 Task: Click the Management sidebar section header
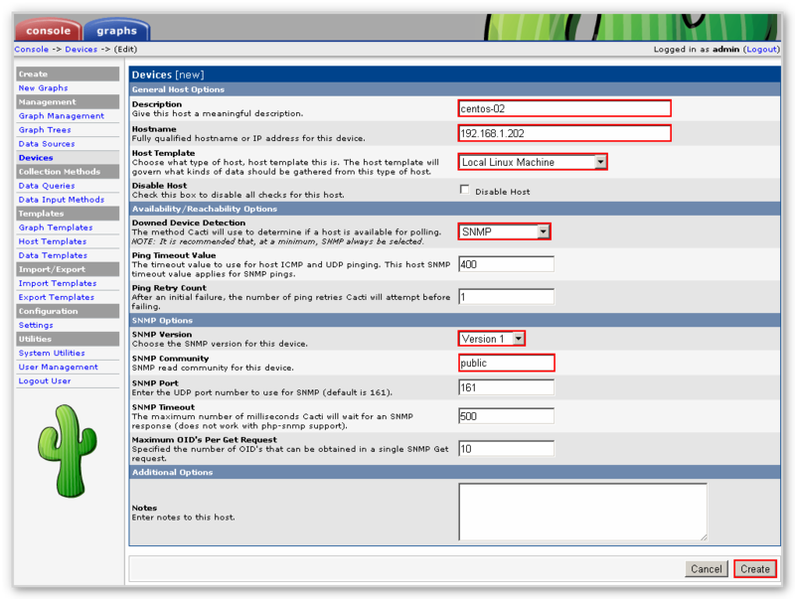(68, 102)
